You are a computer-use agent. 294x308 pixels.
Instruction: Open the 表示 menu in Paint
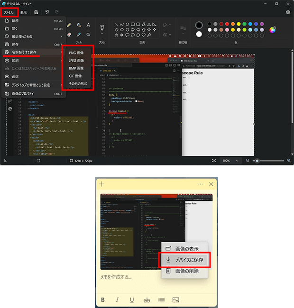pos(24,12)
